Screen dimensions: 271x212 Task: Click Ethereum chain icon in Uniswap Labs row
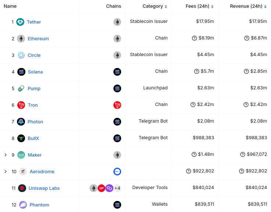click(x=94, y=188)
